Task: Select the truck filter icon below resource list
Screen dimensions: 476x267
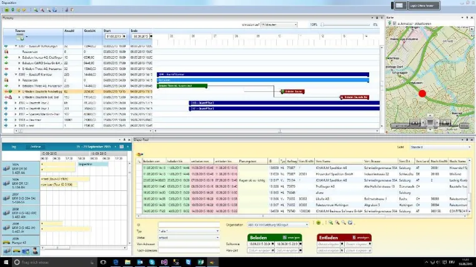Action: [x=7, y=251]
